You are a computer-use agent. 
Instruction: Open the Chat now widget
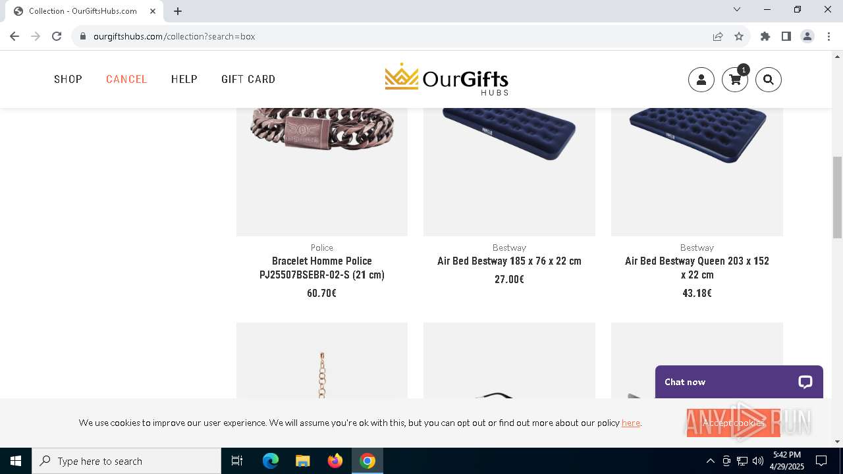coord(739,382)
